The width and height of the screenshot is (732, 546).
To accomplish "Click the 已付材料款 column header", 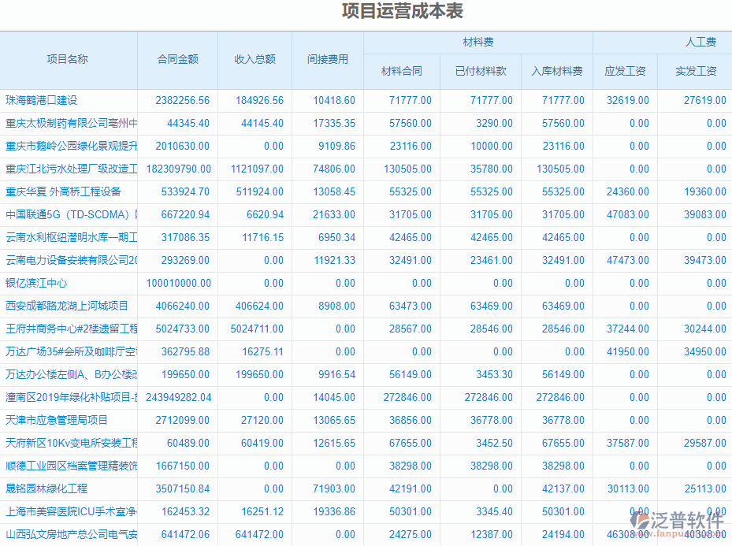I will click(480, 71).
